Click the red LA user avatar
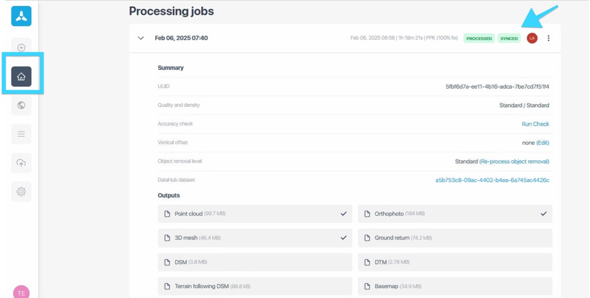Image resolution: width=590 pixels, height=298 pixels. click(532, 38)
